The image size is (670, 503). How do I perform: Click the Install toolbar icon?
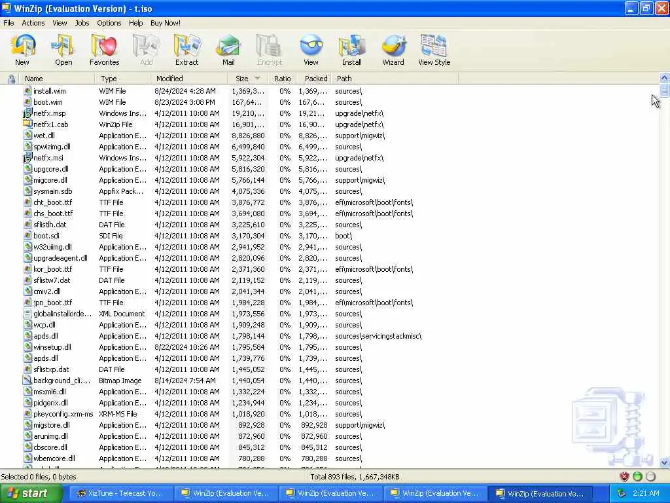(351, 50)
